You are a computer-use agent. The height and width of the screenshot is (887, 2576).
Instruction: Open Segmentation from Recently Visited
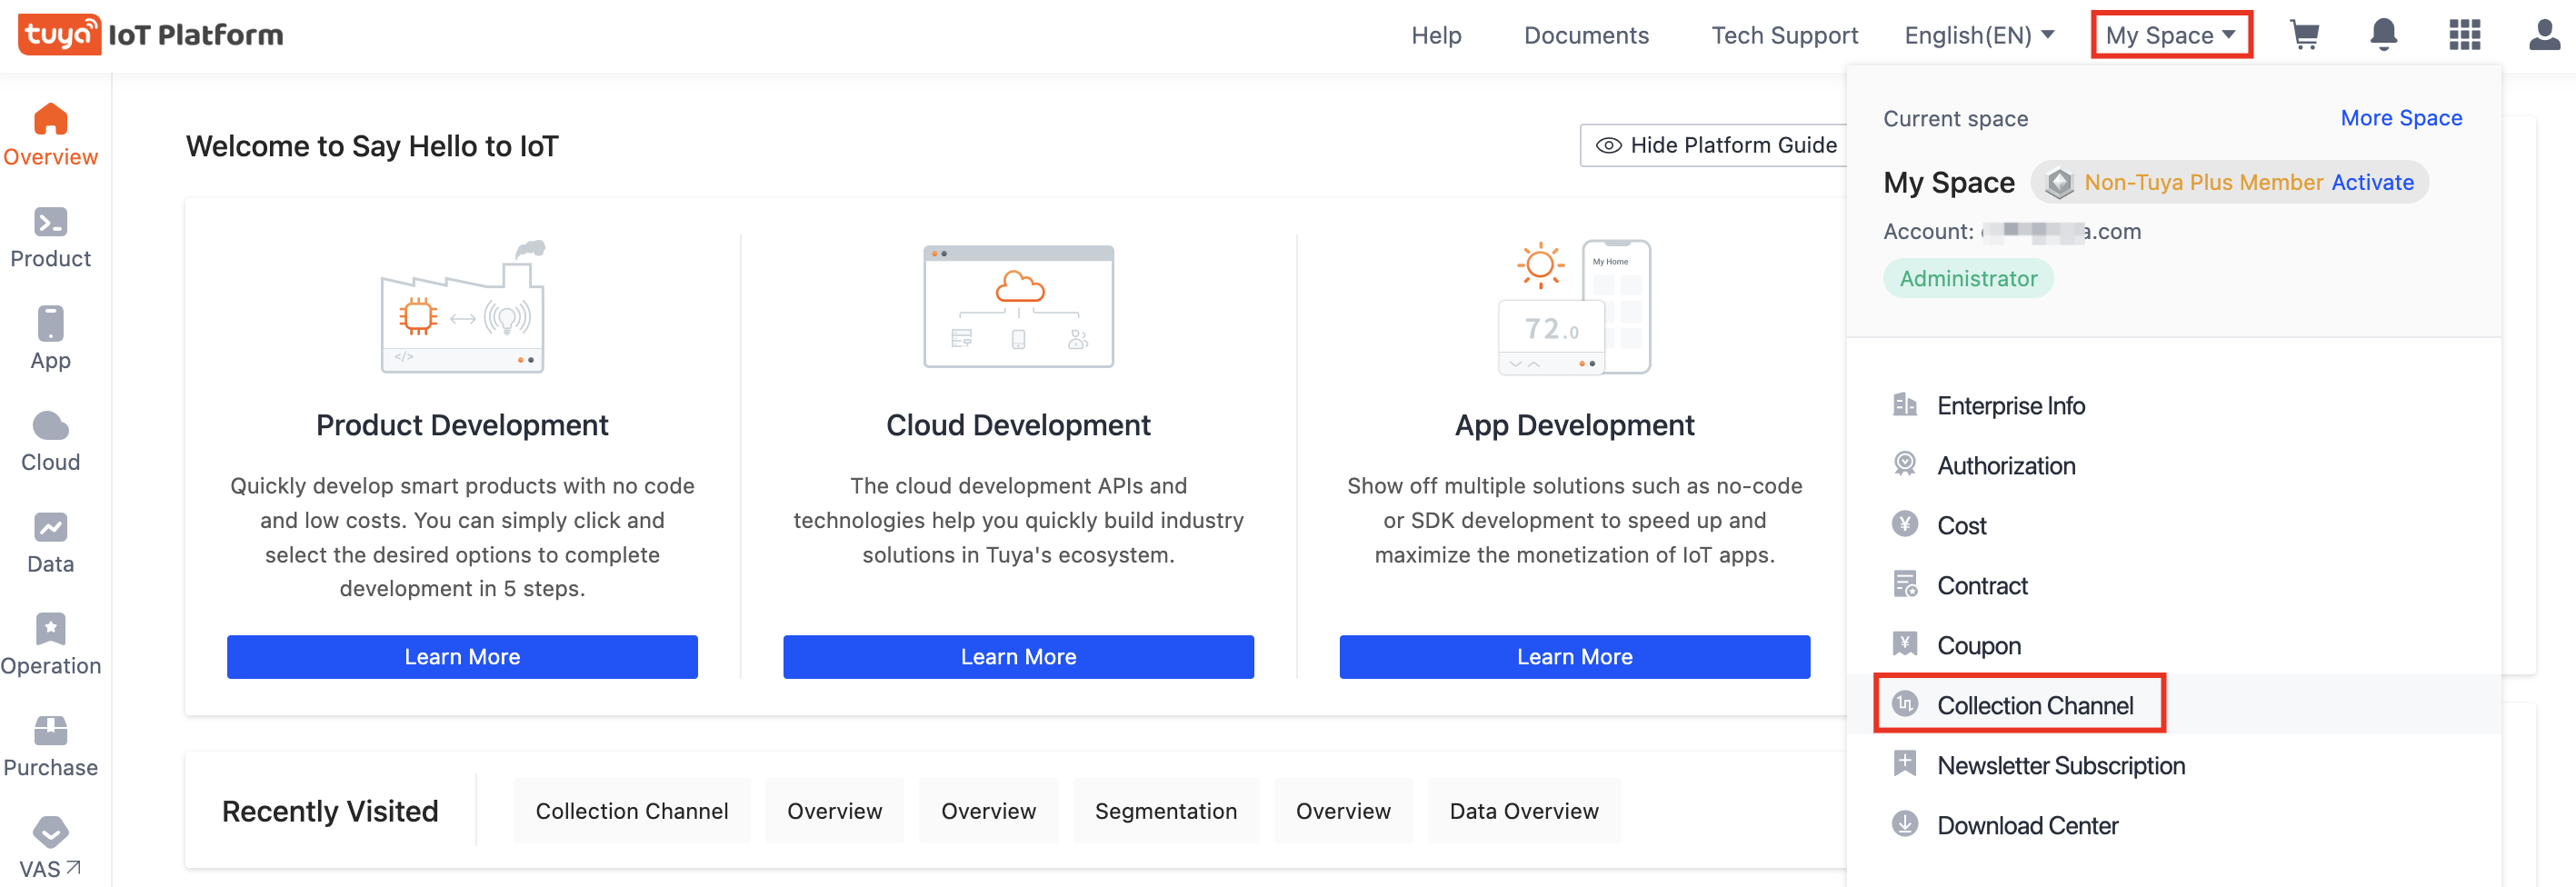pyautogui.click(x=1166, y=811)
